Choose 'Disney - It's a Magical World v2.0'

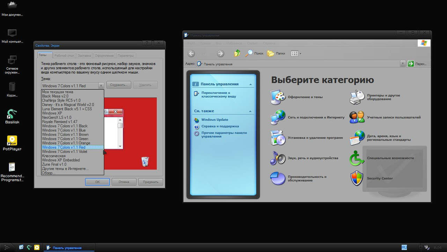[x=73, y=105]
